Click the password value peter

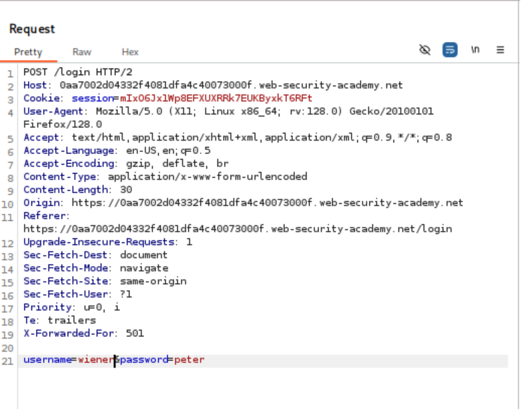click(x=189, y=360)
